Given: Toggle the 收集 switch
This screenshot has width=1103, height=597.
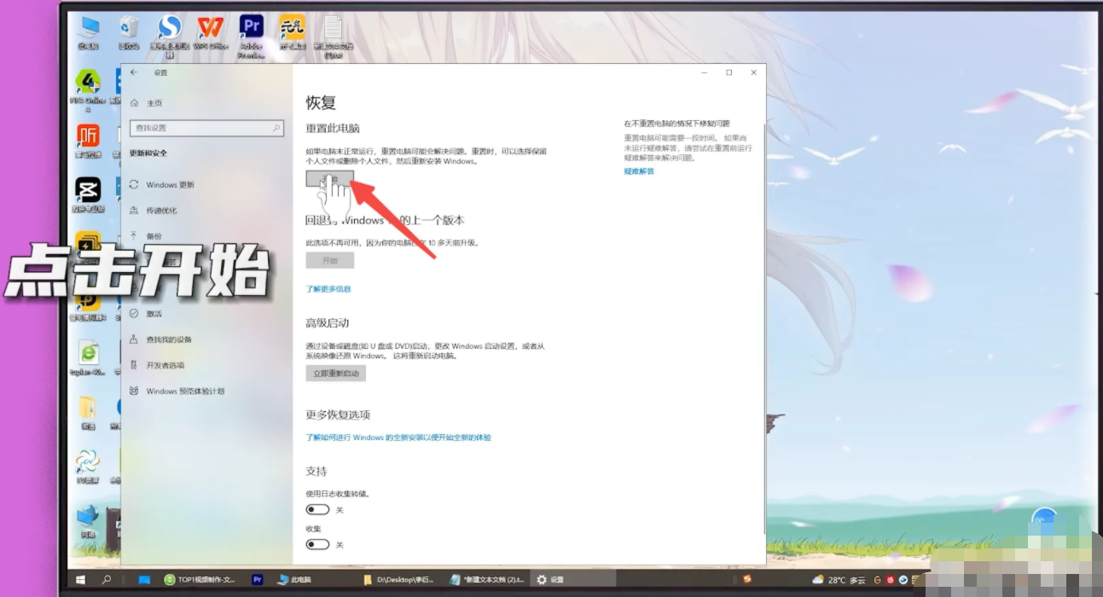Looking at the screenshot, I should coord(317,544).
